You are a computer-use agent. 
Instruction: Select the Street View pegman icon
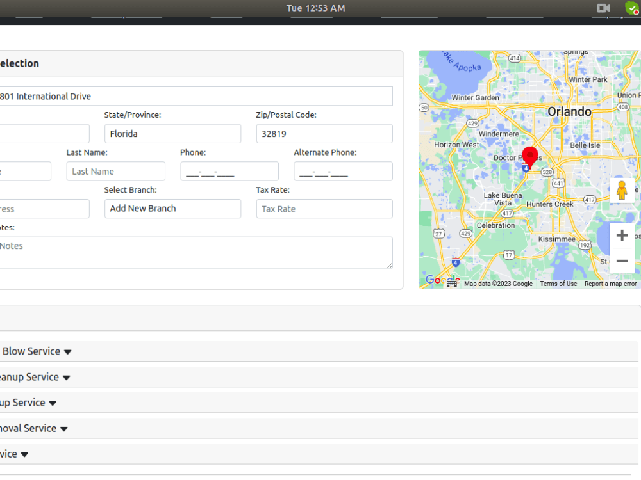point(622,190)
